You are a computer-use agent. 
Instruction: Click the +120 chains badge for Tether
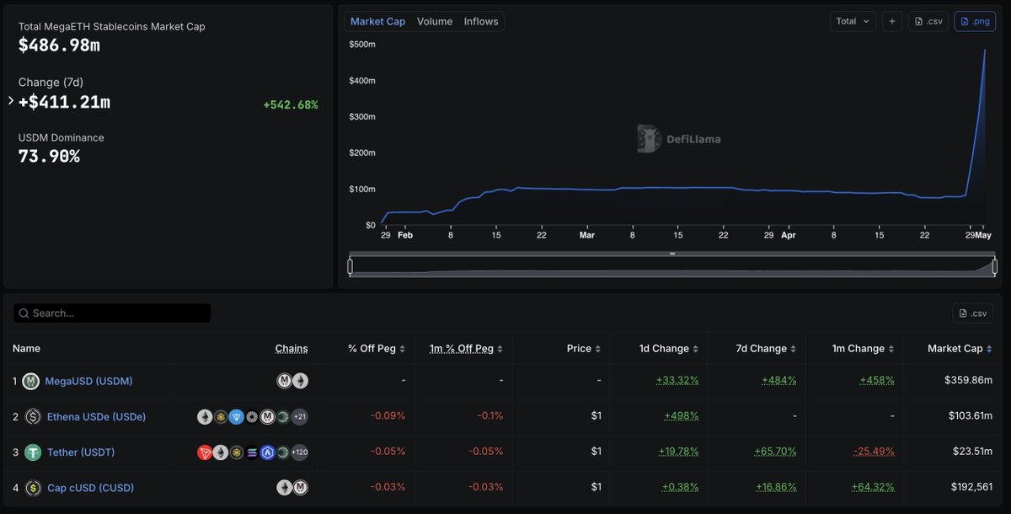(299, 452)
